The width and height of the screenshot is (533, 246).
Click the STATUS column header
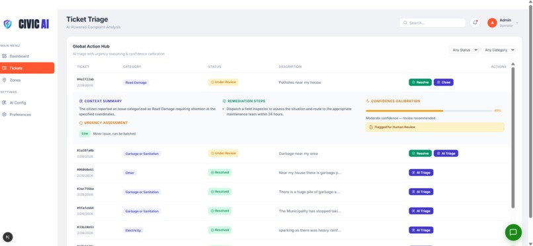(x=214, y=67)
